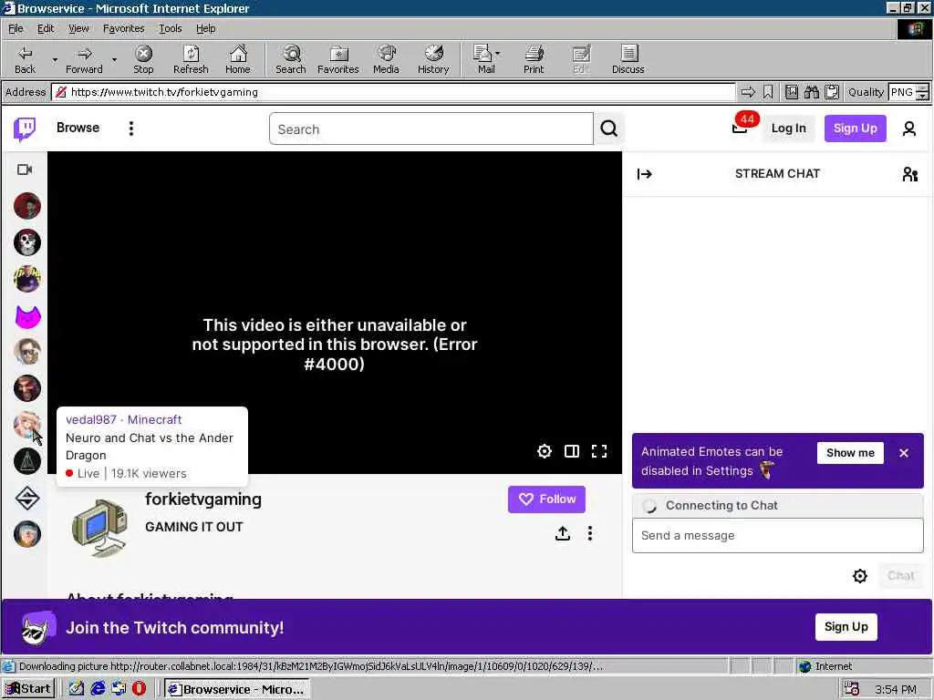934x700 pixels.
Task: Go to Home via the toolbar
Action: [238, 59]
